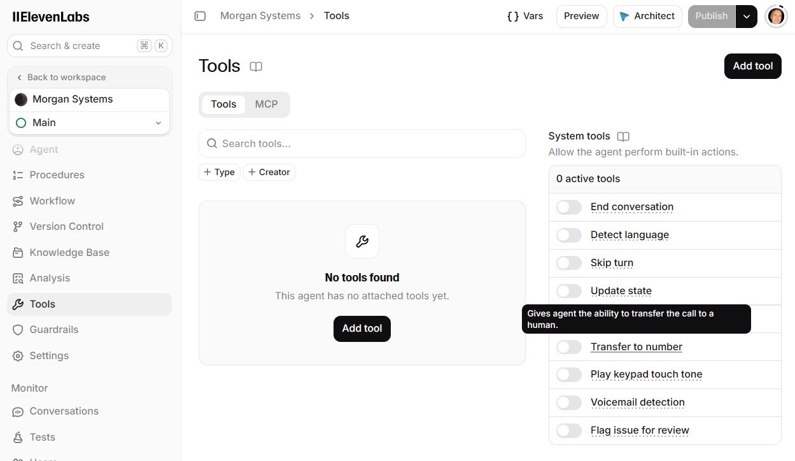Click the Procedures list icon in the sidebar
The height and width of the screenshot is (461, 795).
pos(18,175)
